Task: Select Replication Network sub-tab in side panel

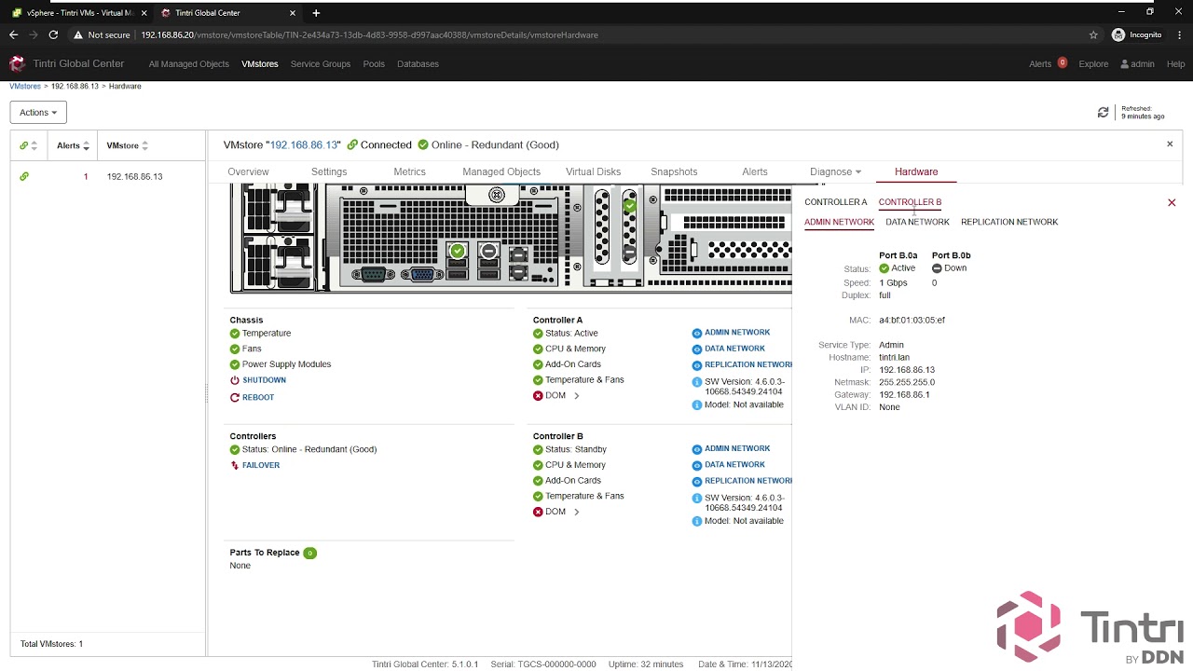Action: pos(1009,222)
